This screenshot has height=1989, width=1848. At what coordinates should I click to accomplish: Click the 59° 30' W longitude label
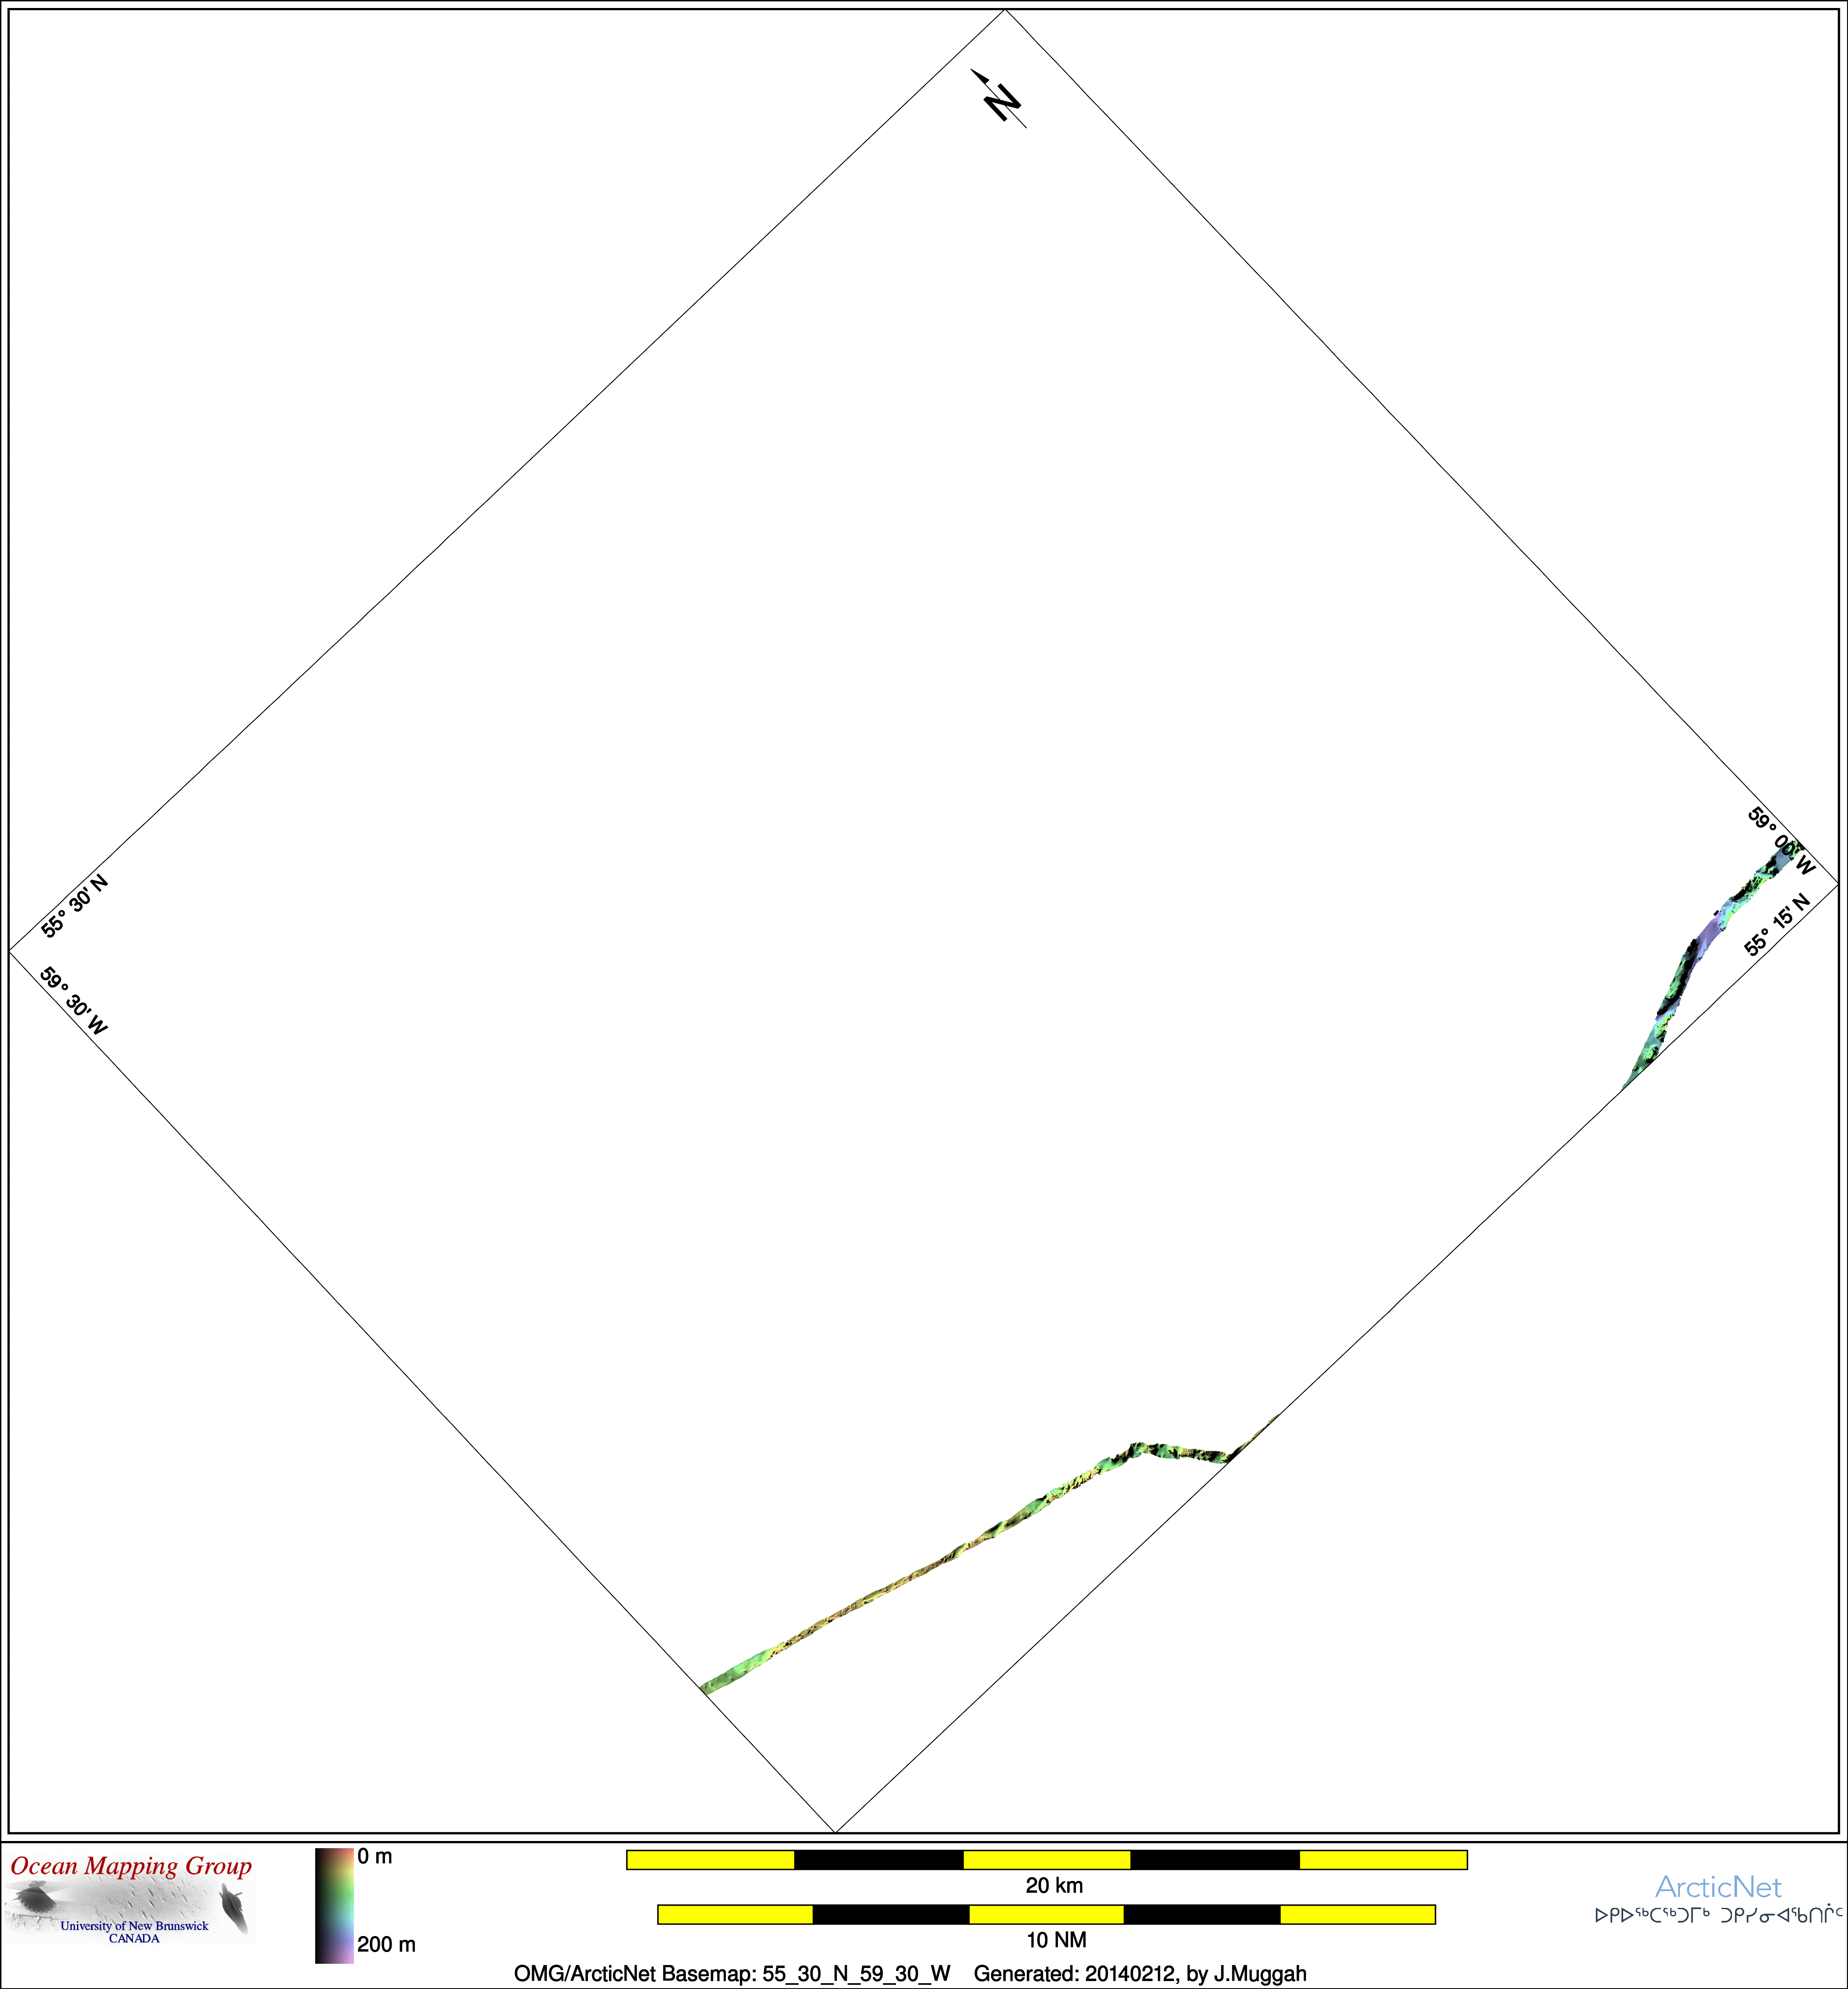coord(74,1001)
